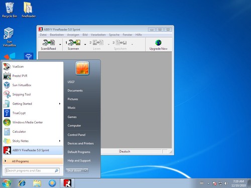Show hidden tray icons arrow
The image size is (251, 188).
point(208,183)
